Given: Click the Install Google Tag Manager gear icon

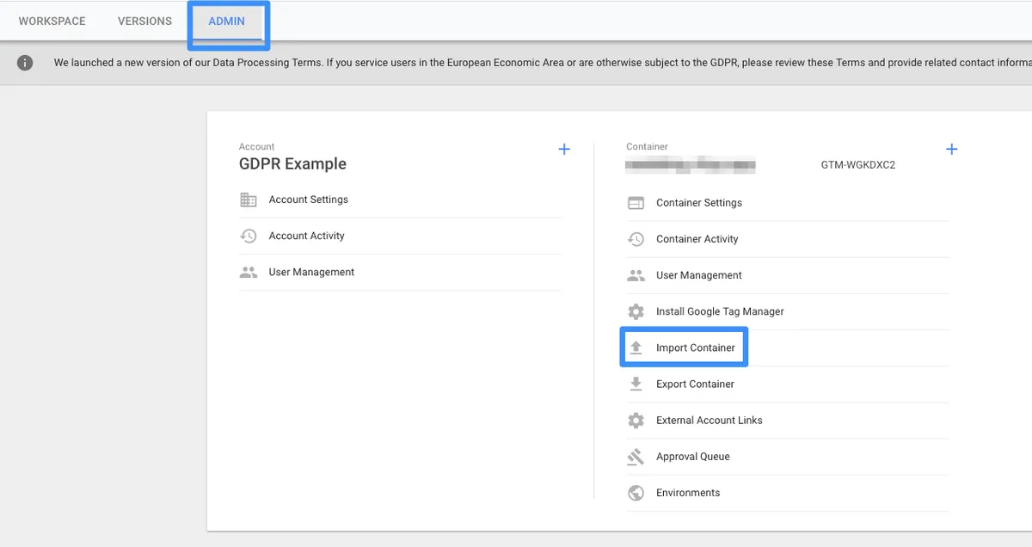Looking at the screenshot, I should coord(636,311).
